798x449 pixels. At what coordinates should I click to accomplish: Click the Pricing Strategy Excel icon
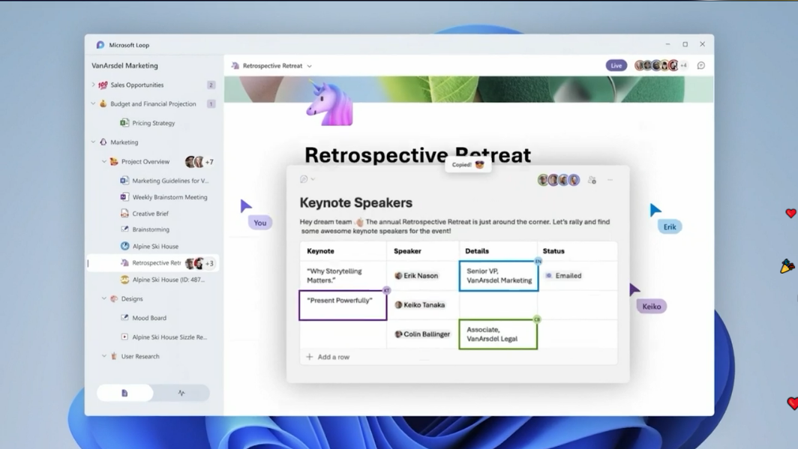[x=124, y=122]
